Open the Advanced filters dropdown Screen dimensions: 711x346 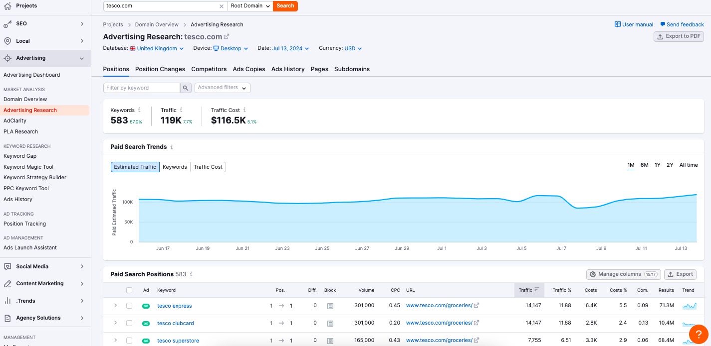[222, 87]
